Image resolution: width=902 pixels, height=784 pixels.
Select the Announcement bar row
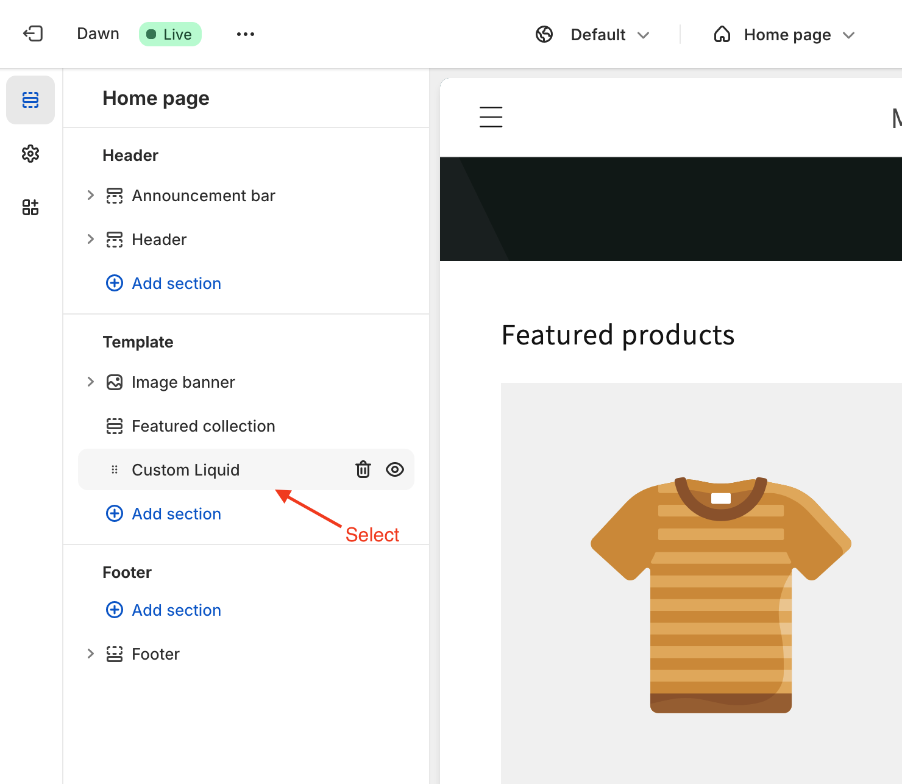tap(246, 196)
